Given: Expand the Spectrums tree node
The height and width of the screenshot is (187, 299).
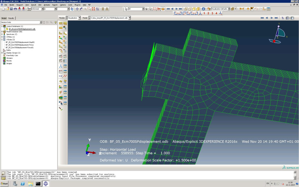Looking at the screenshot, I should click(x=2, y=34).
